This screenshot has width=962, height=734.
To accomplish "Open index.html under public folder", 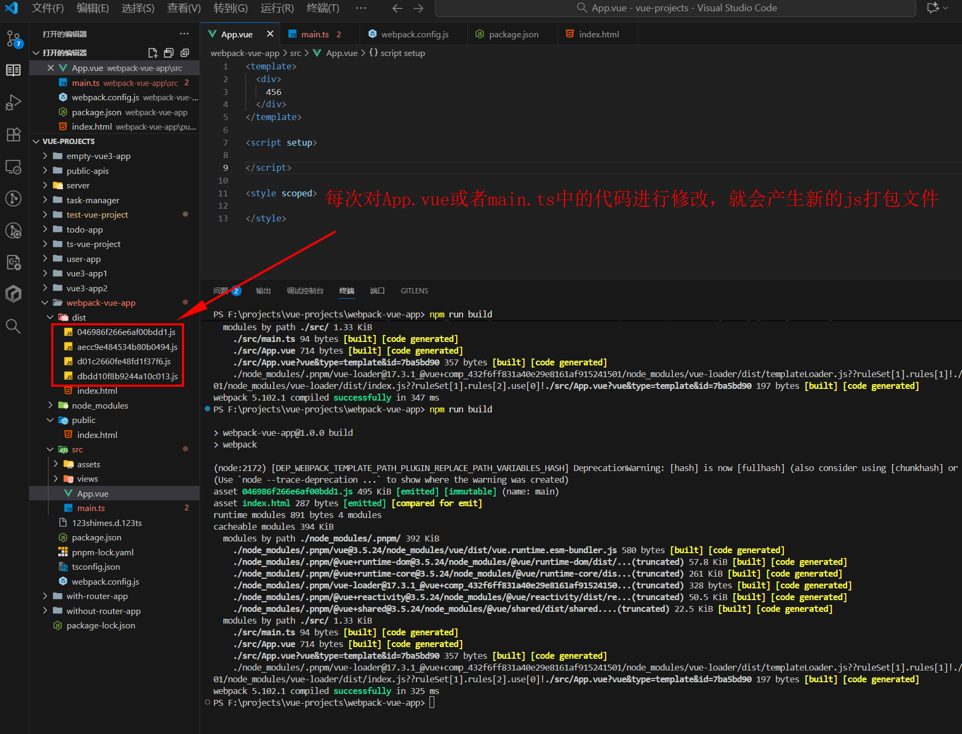I will tap(97, 435).
